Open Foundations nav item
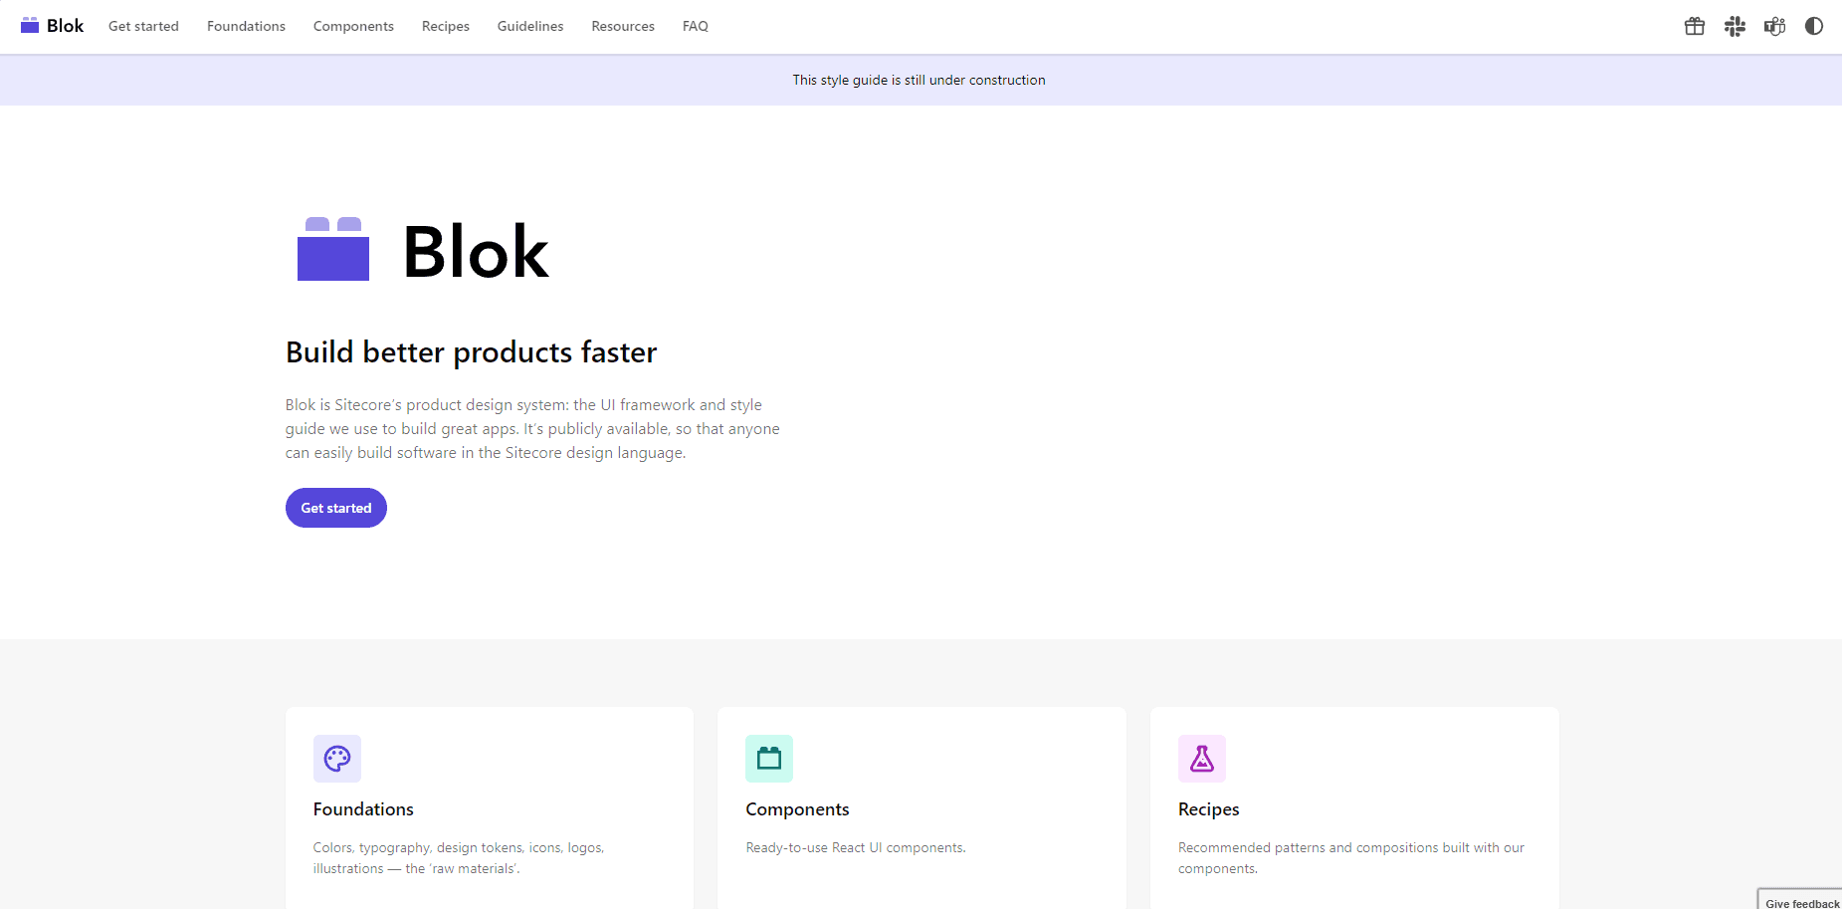This screenshot has height=909, width=1842. tap(246, 26)
